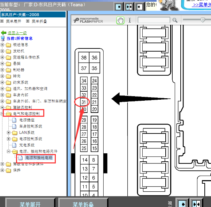
Task: Click the 保养 folder icon
Action: point(8,170)
